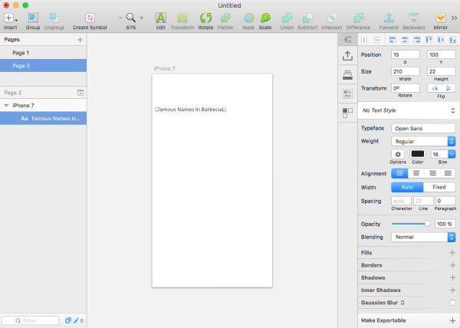The width and height of the screenshot is (460, 328).
Task: Open the Blending mode dropdown
Action: pyautogui.click(x=423, y=237)
